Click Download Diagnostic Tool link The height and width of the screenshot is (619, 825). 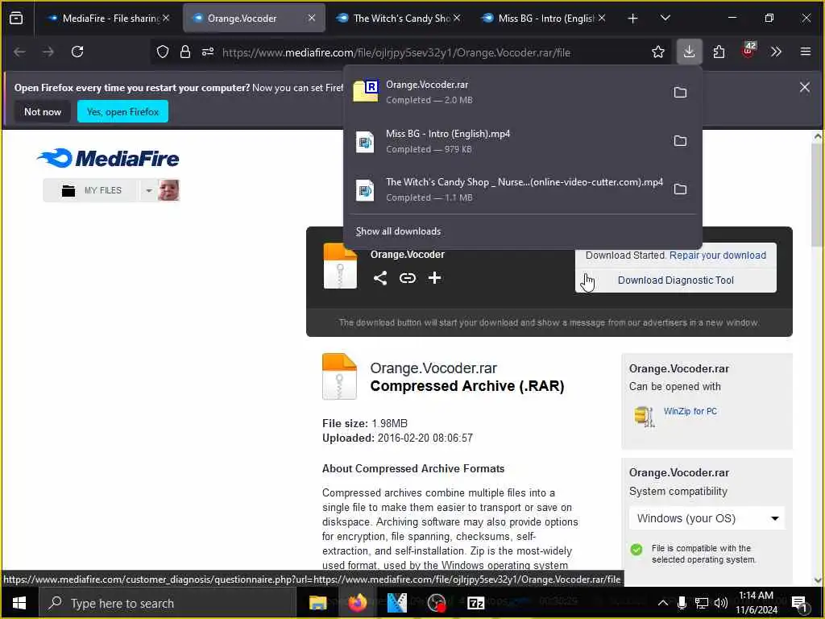pyautogui.click(x=676, y=280)
